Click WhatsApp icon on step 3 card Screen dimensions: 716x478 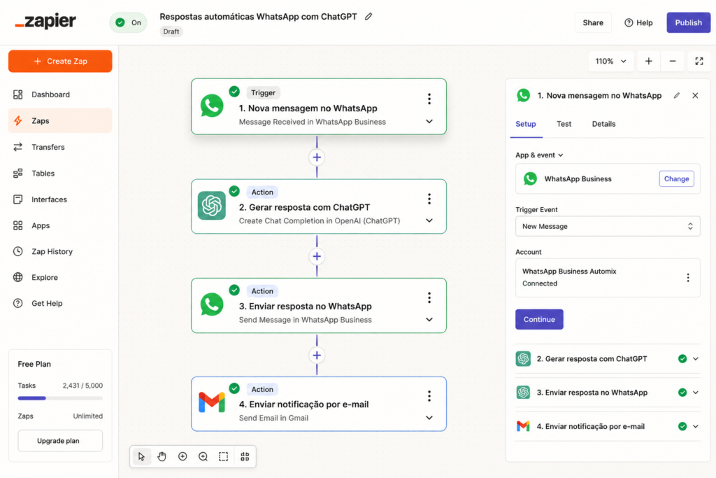pyautogui.click(x=212, y=304)
